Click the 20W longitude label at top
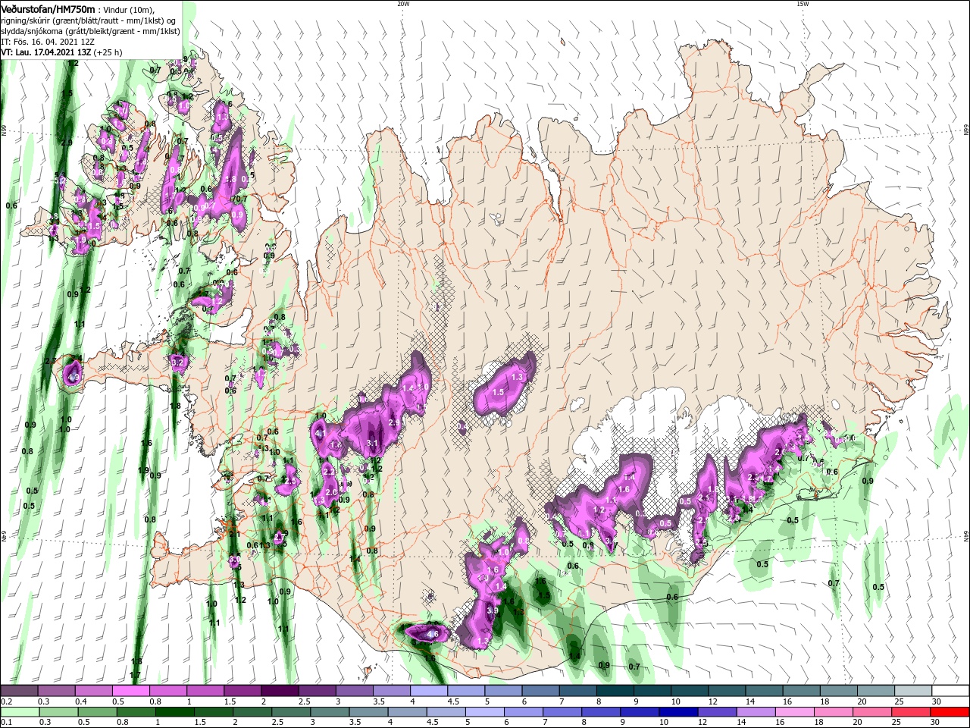The height and width of the screenshot is (728, 970). click(x=403, y=4)
